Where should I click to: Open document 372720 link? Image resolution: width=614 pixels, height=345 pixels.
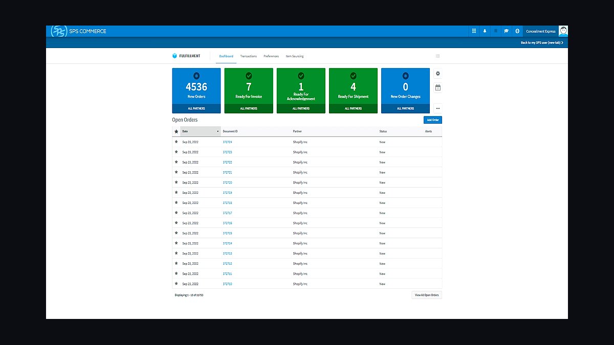coord(228,182)
